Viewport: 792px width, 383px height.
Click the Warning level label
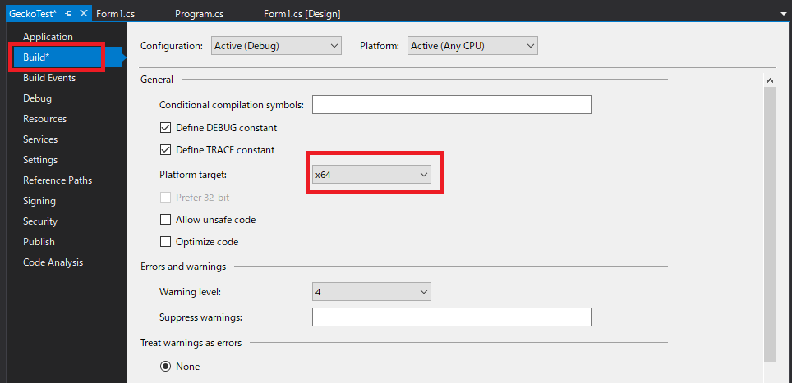coord(190,292)
